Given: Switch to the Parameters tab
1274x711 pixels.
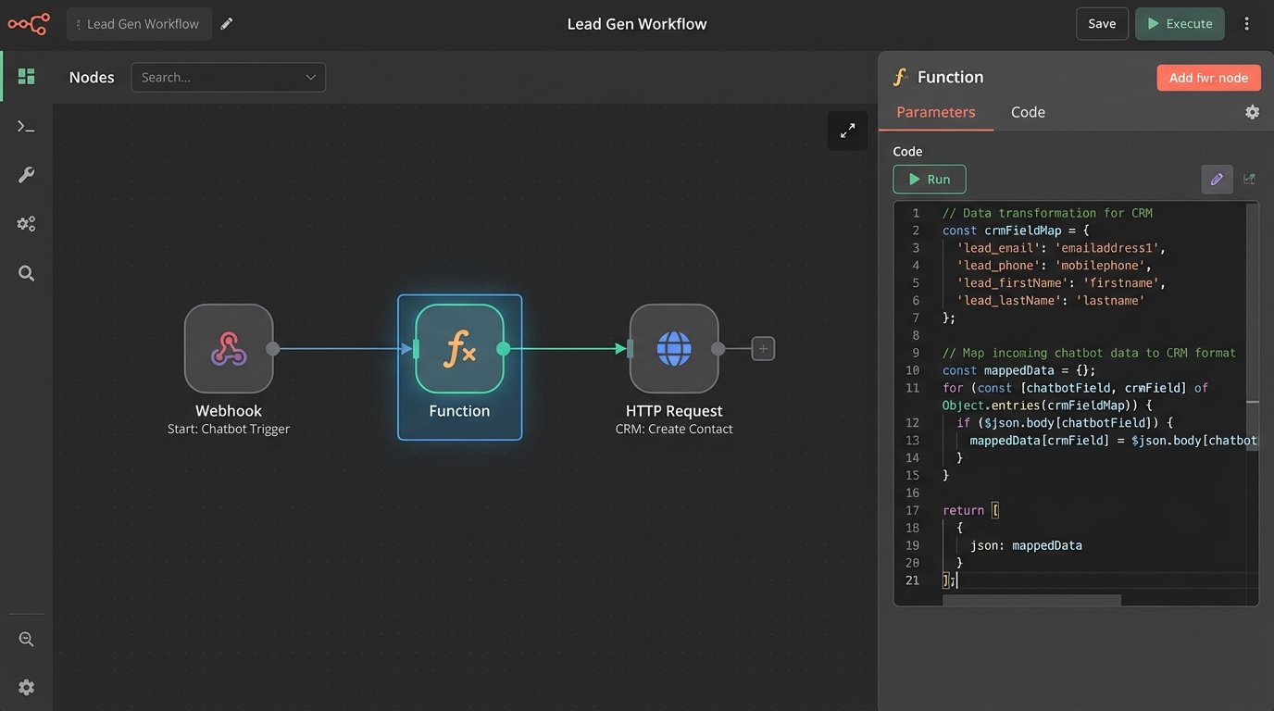Looking at the screenshot, I should pos(935,112).
